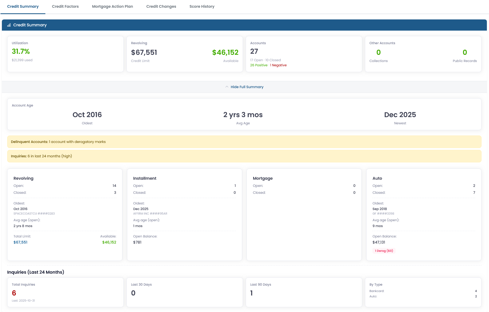Screen dimensions: 489x312
Task: Select the AFFIRM INC ####95AR account
Action: 150,213
